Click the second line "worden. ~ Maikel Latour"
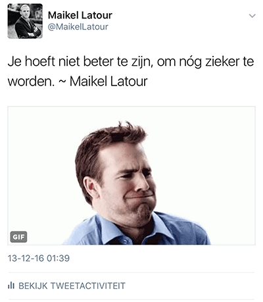 click(x=78, y=82)
